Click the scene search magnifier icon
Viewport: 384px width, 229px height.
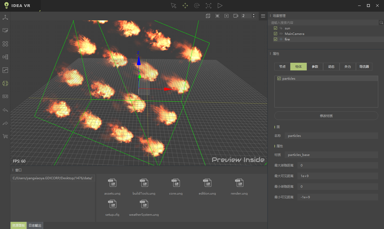pos(381,23)
